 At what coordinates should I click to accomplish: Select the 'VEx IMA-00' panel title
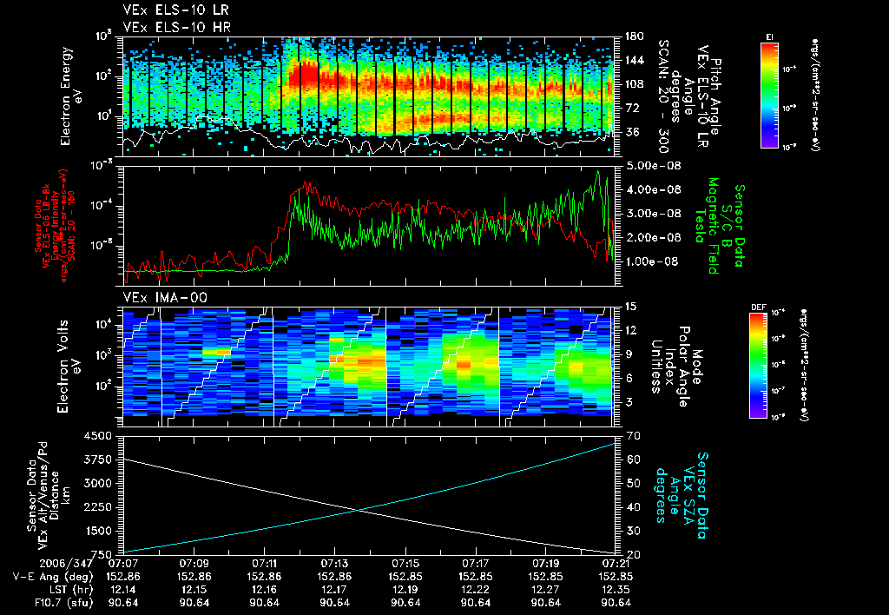(x=165, y=297)
